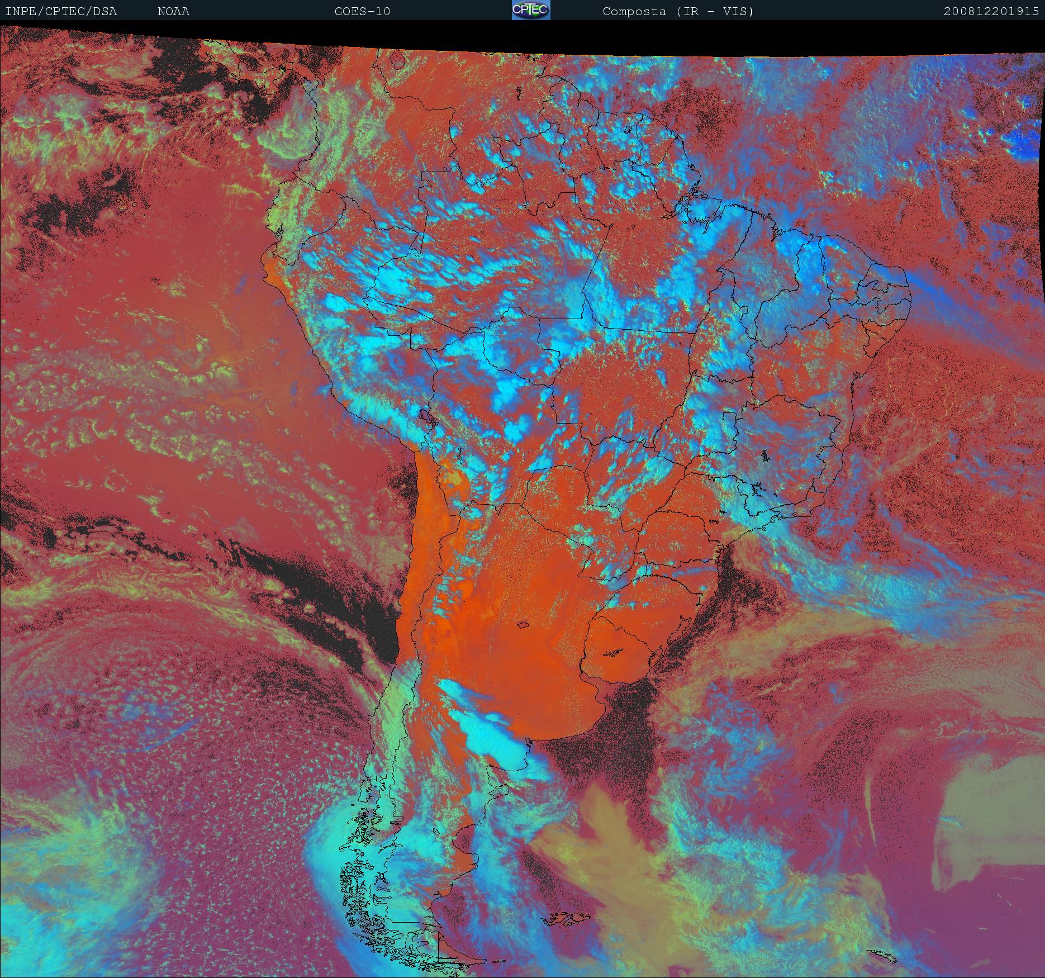This screenshot has width=1045, height=978.
Task: Click the Composta (IR - VIS) title
Action: [x=678, y=11]
